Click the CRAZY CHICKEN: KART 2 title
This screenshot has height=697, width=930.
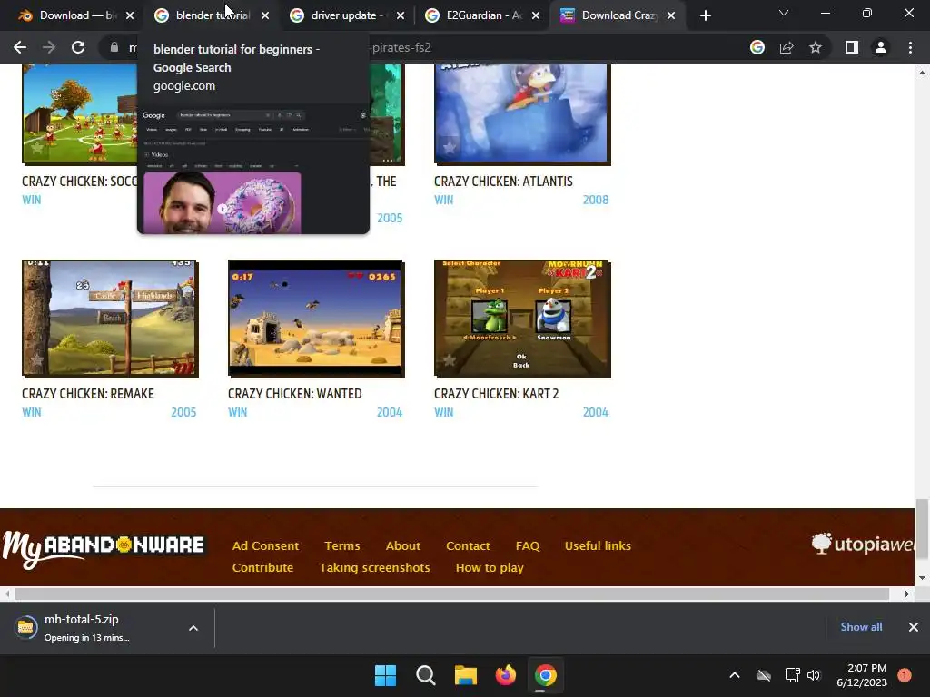(497, 394)
